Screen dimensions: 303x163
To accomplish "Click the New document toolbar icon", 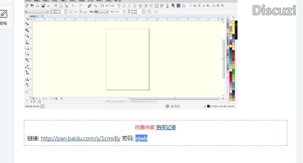I will coord(27,6).
